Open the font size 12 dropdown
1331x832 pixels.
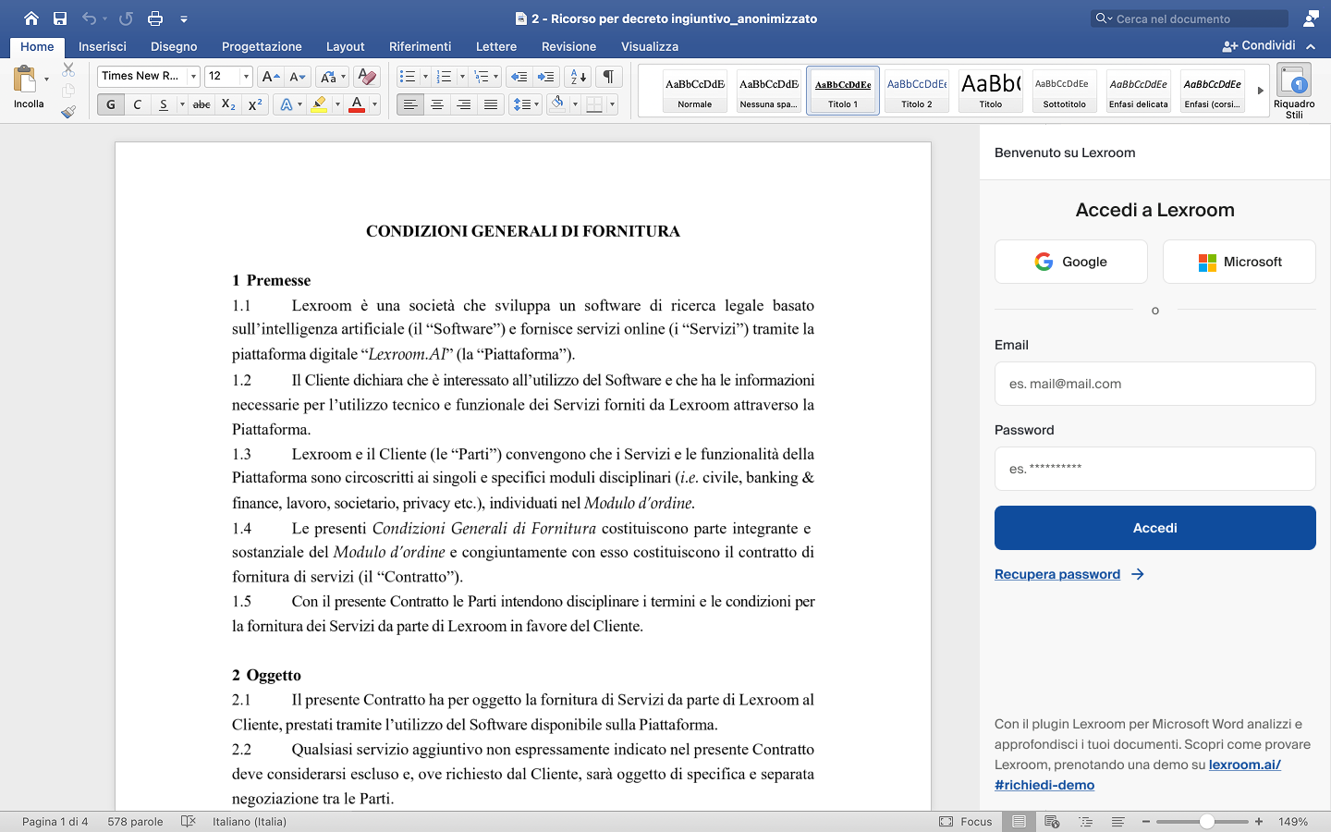tap(246, 77)
